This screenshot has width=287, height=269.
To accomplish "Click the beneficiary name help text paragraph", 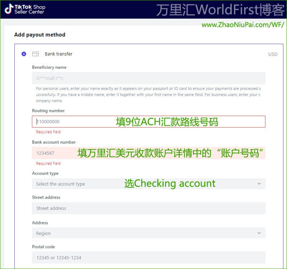I will [x=149, y=95].
